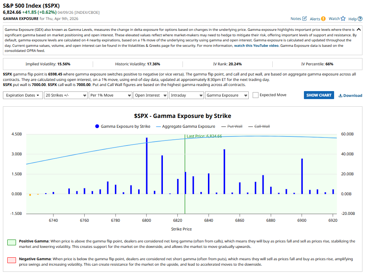Viewport: 365px width, 274px height.
Task: Open the Open Interest dropdown
Action: click(x=150, y=95)
